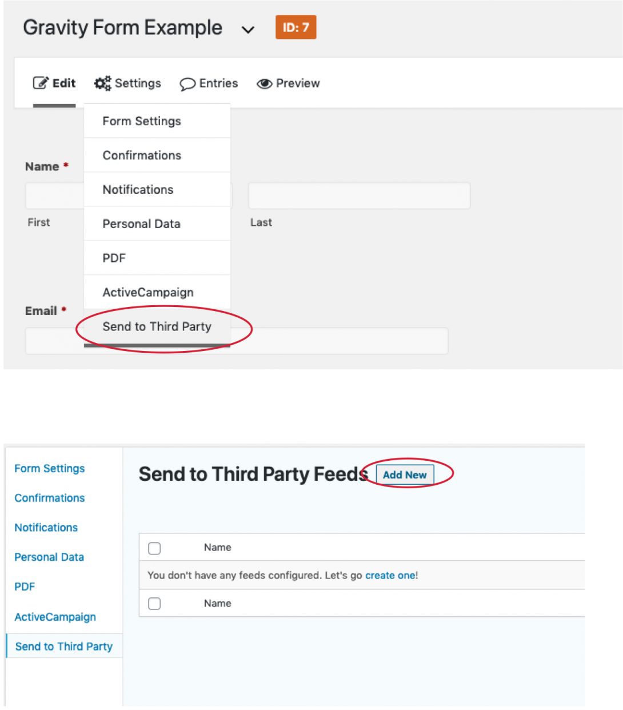Viewport: 623px width, 710px height.
Task: Switch to ActiveCampaign in the sidebar
Action: coord(55,617)
